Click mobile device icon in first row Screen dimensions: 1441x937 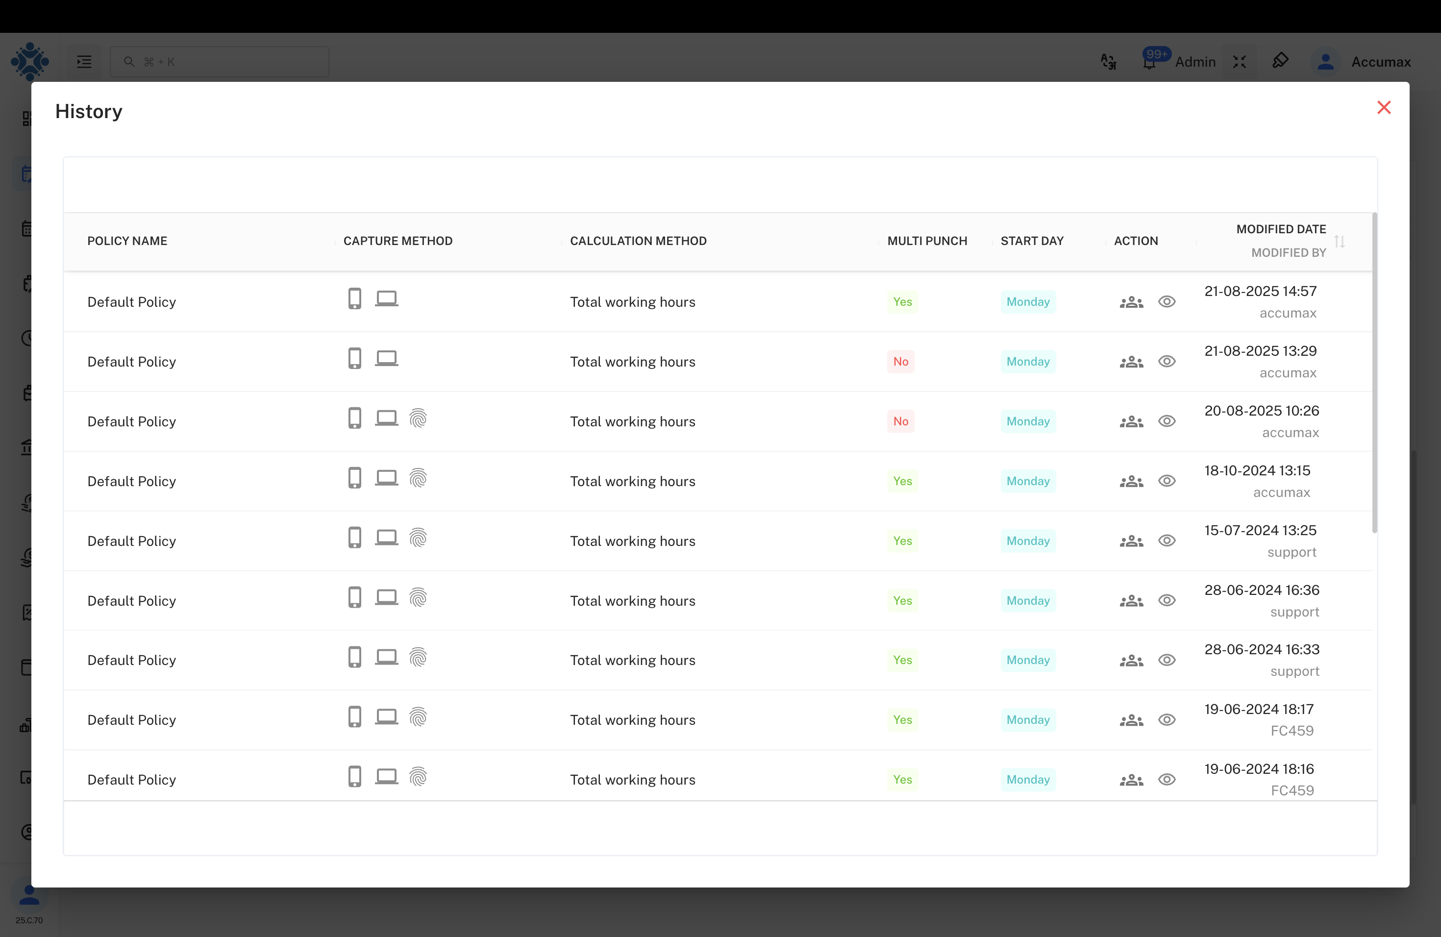355,299
